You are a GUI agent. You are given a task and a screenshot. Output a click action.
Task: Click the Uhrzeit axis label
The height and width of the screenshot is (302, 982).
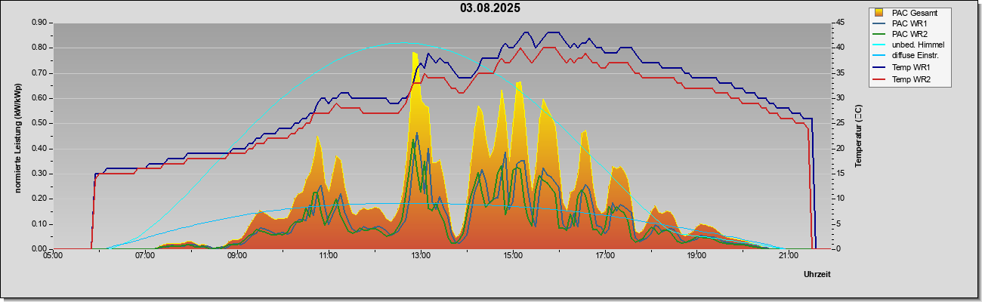tap(817, 275)
